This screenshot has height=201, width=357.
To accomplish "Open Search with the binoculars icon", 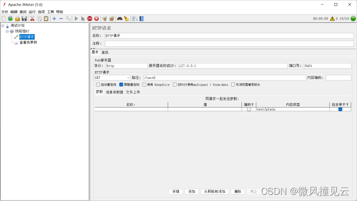I will [120, 19].
